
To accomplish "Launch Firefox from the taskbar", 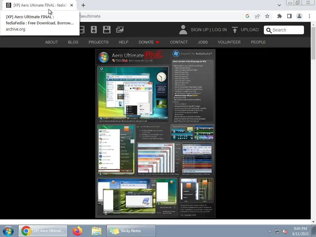I will (x=77, y=231).
